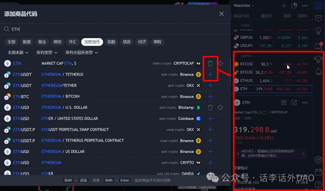325x191 pixels.
Task: Select the 期货 category filter
Action: tap(58, 42)
